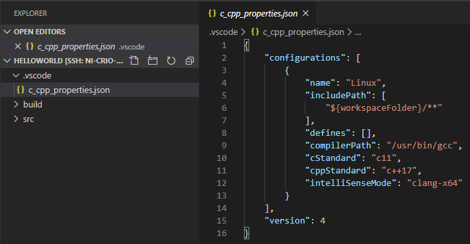This screenshot has width=470, height=244.
Task: Click JSON file icon beside c_cpp_properties.json in tree
Action: coord(20,90)
